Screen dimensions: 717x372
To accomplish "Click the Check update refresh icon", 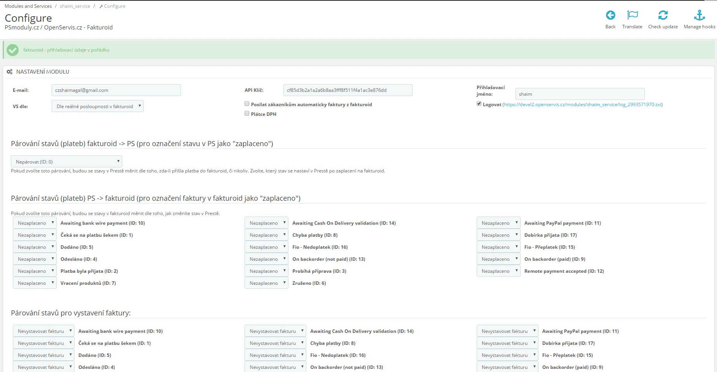I will point(663,15).
